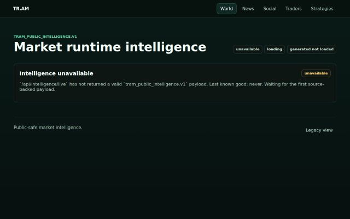Screen dimensions: 350x219
Task: Click the 'generated not loaded' badge
Action: tap(312, 49)
